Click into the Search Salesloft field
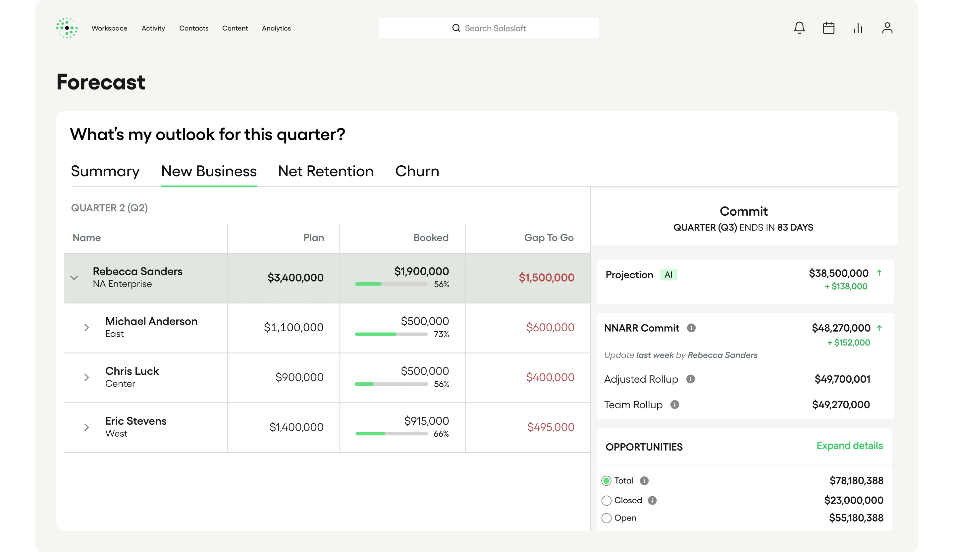 pyautogui.click(x=488, y=28)
